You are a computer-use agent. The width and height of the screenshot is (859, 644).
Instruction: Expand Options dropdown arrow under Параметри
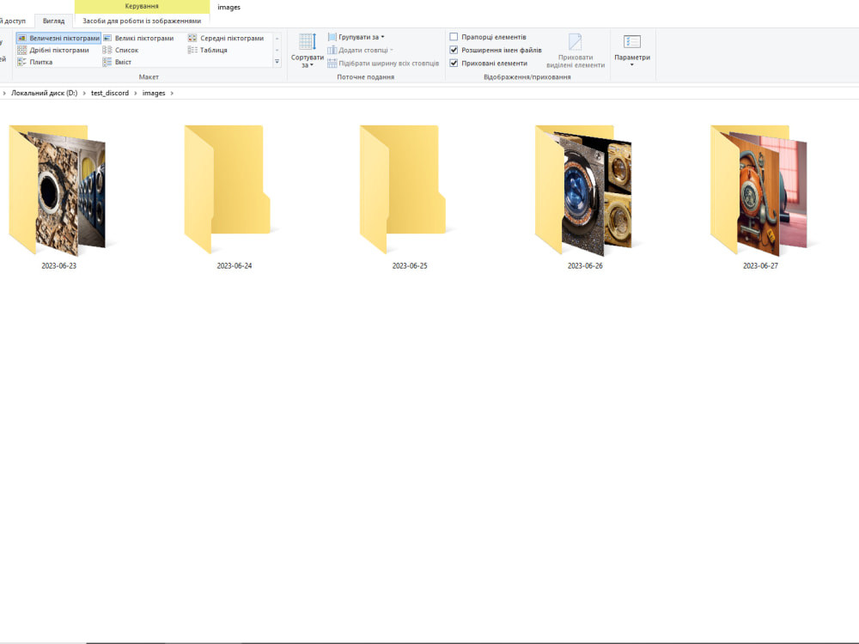coord(632,65)
